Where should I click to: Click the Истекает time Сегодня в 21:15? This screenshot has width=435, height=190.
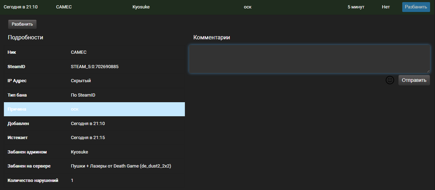point(88,138)
